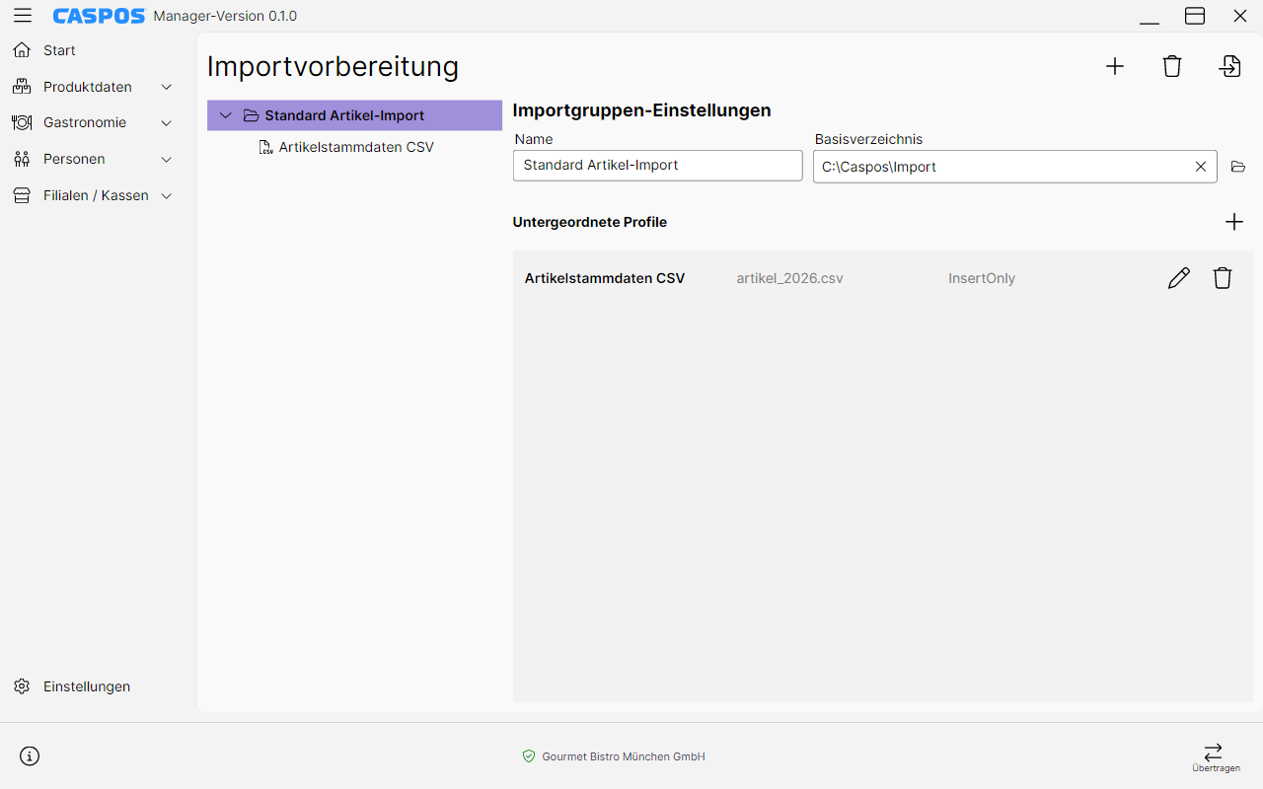Click the import file icon in header
Screen dimensions: 1263x789
point(1229,67)
